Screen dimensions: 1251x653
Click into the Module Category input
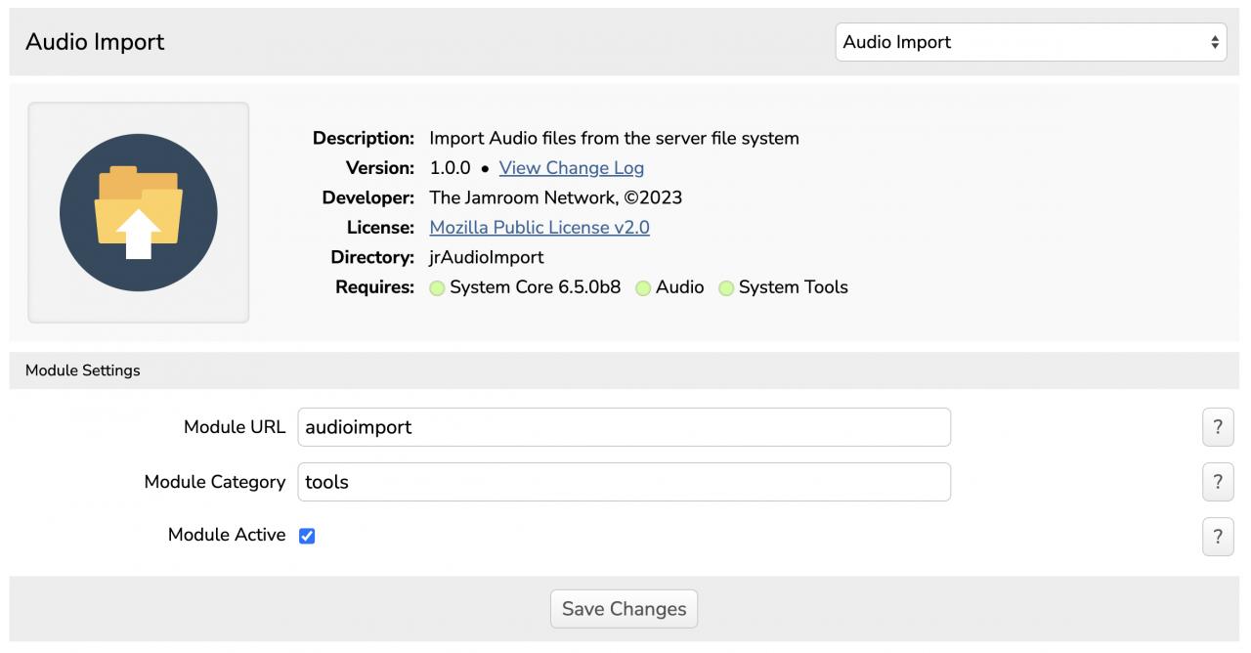[x=624, y=482]
